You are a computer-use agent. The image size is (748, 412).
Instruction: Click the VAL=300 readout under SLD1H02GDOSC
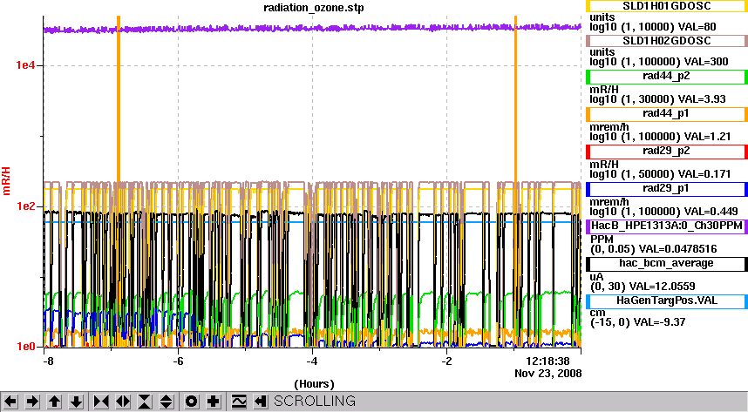706,62
